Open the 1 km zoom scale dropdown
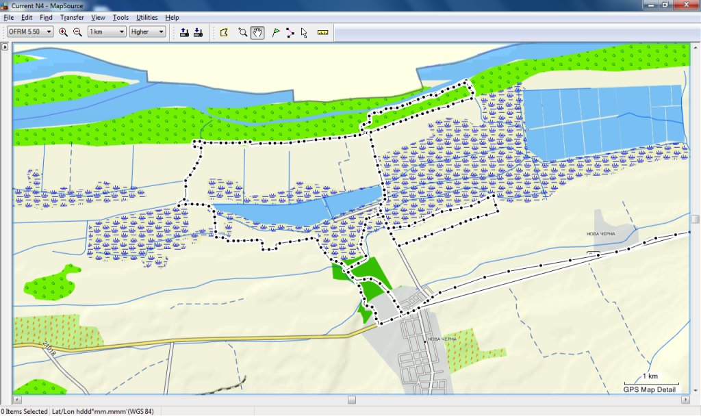This screenshot has height=416, width=701. pyautogui.click(x=107, y=32)
